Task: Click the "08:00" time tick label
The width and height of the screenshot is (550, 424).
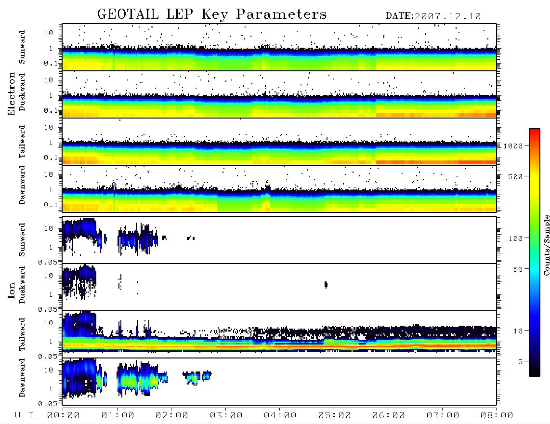Action: [497, 415]
